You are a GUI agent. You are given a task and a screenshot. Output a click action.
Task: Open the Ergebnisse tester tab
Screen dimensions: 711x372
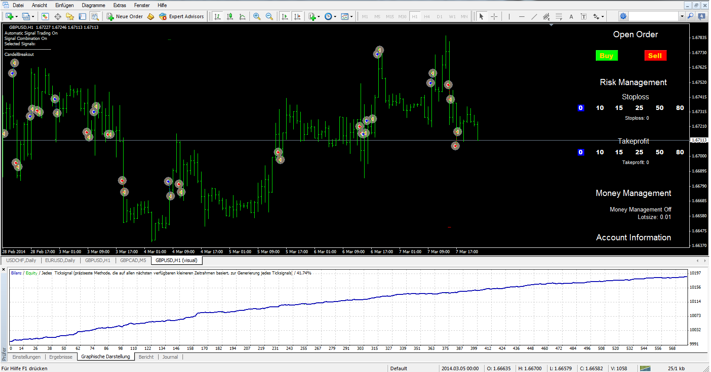61,357
